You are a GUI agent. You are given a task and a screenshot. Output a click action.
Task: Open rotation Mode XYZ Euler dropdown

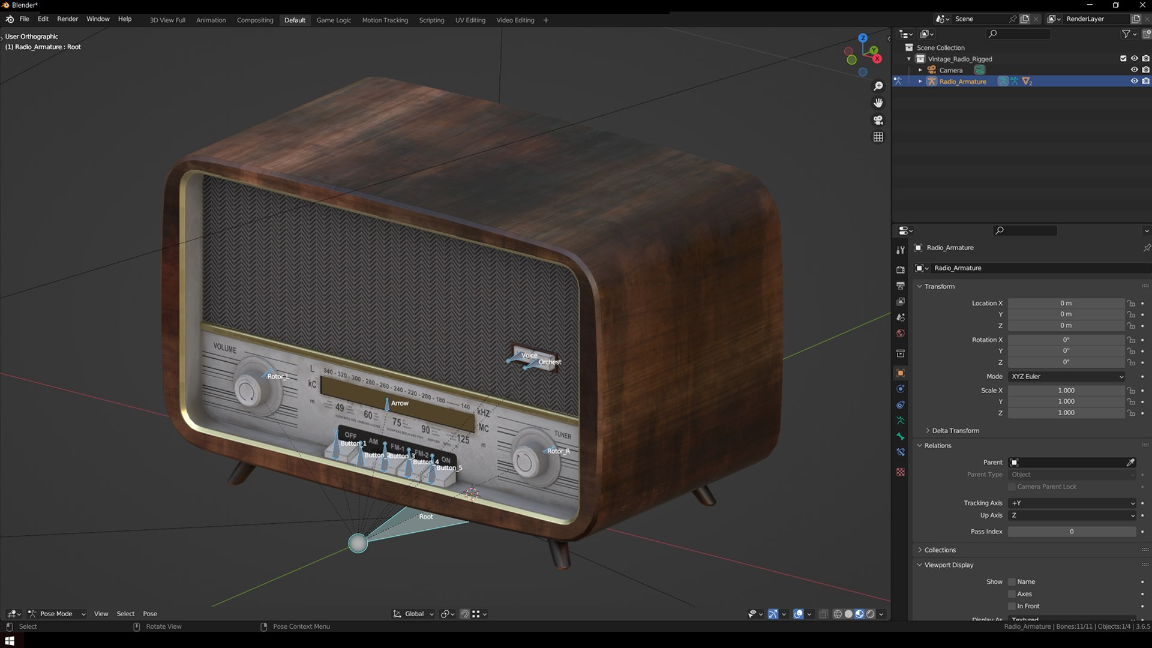[1066, 377]
